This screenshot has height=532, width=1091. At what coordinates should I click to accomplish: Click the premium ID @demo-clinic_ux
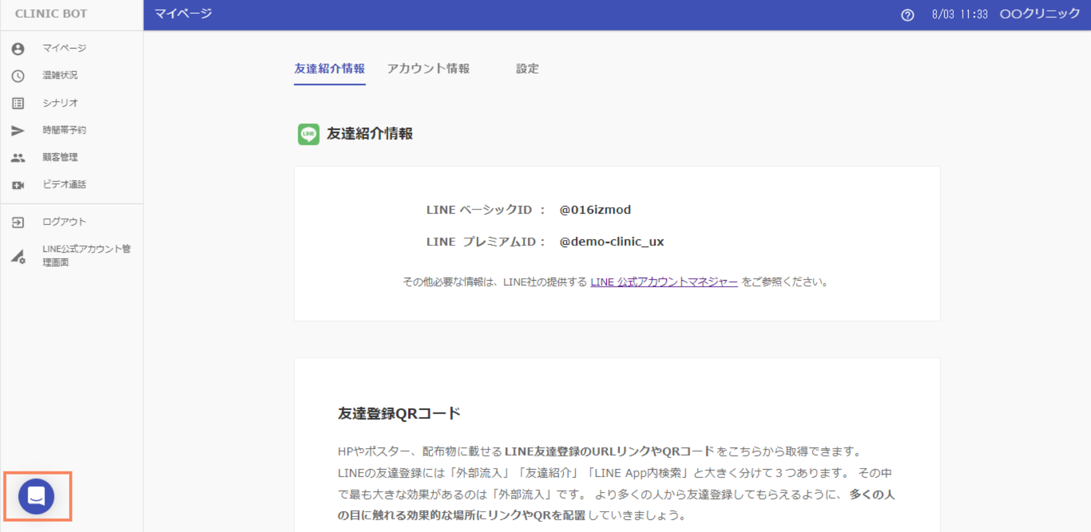click(612, 242)
